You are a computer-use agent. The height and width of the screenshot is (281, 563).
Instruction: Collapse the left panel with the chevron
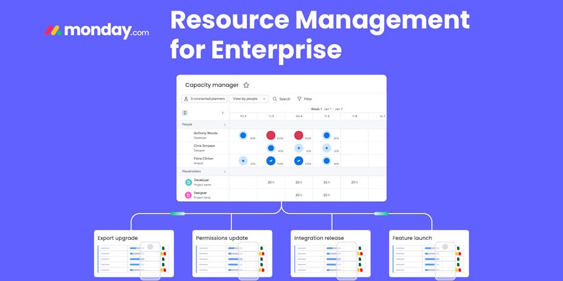223,113
